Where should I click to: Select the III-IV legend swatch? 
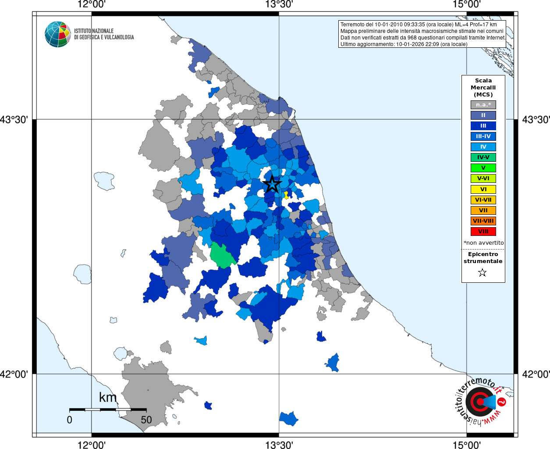[483, 136]
